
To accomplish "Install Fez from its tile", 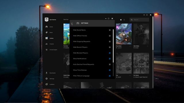I will point(119,77).
